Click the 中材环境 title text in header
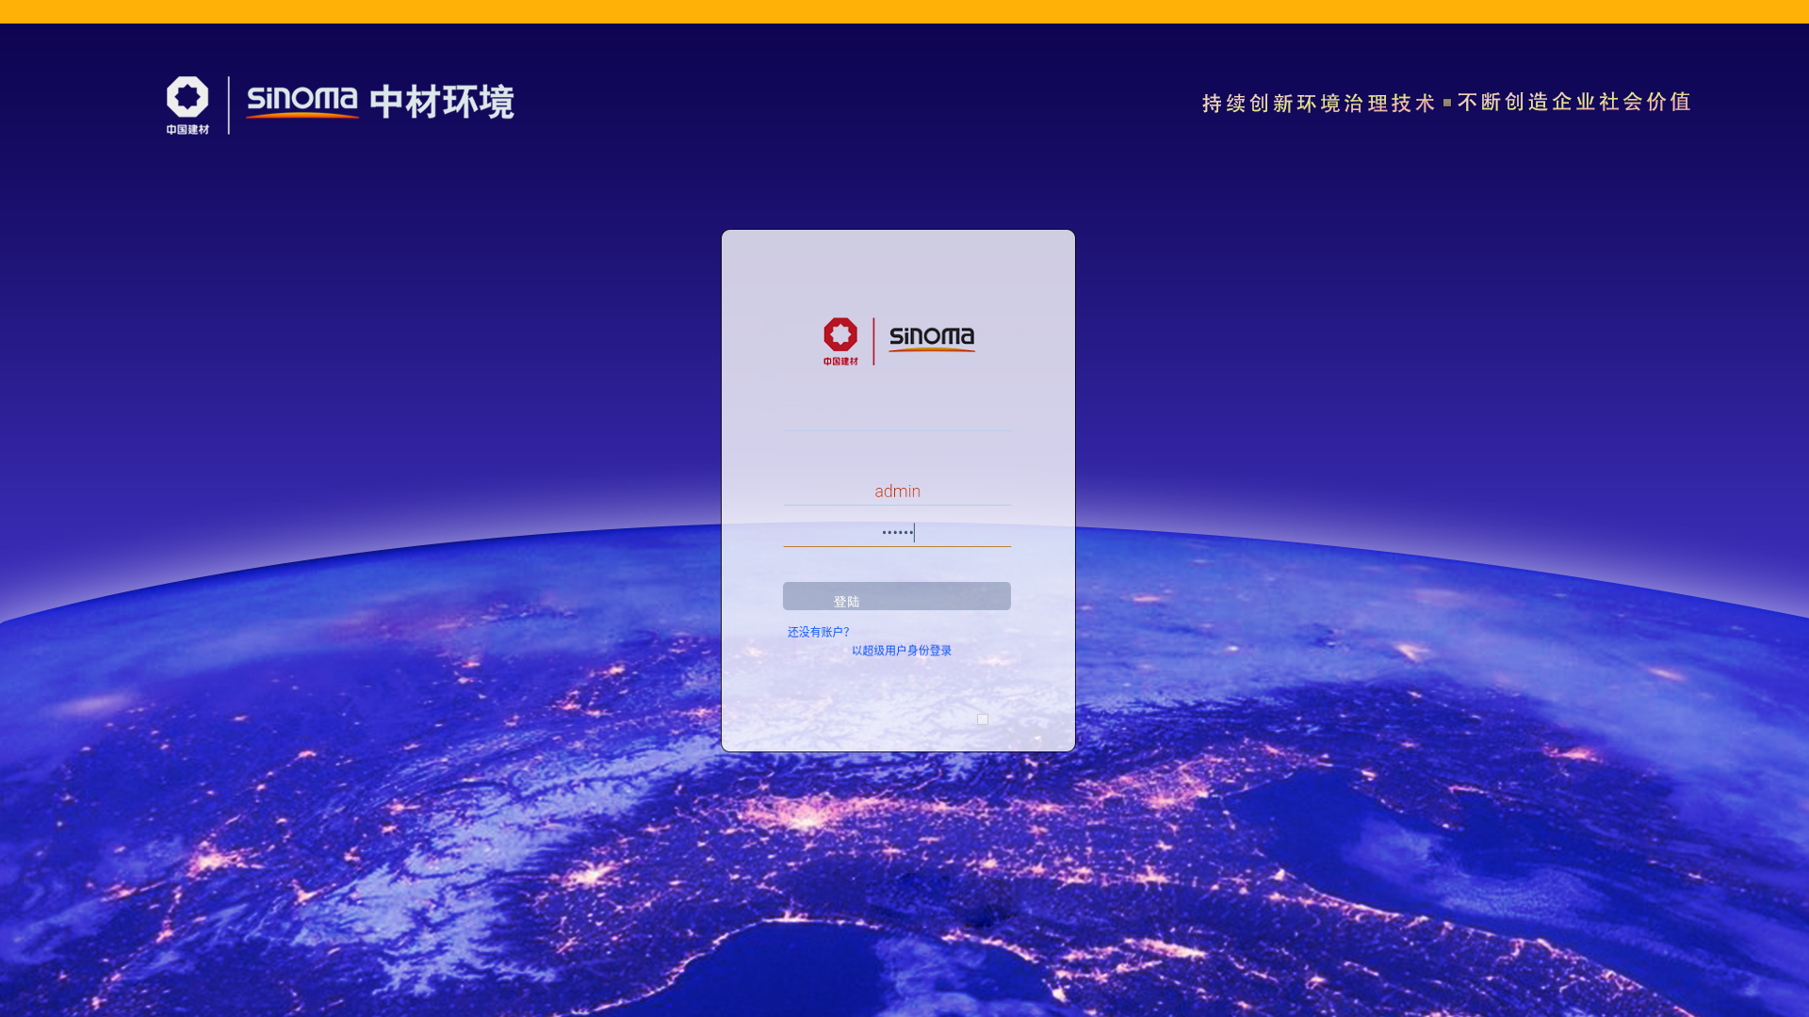Image resolution: width=1809 pixels, height=1017 pixels. coord(442,102)
